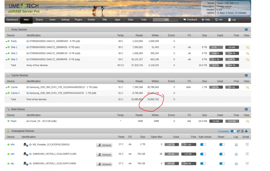Unmount the sdj SAMSUNG drive
This screenshot has width=270, height=171.
coord(104,164)
